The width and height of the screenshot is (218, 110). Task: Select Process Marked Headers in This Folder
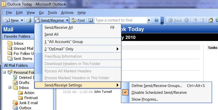[x=78, y=78]
